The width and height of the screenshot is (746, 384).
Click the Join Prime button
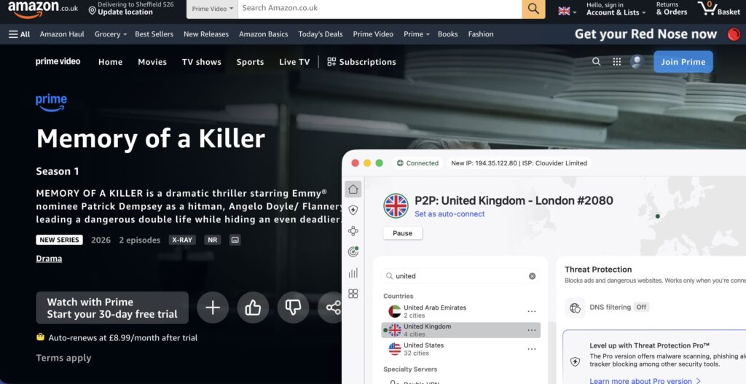683,62
